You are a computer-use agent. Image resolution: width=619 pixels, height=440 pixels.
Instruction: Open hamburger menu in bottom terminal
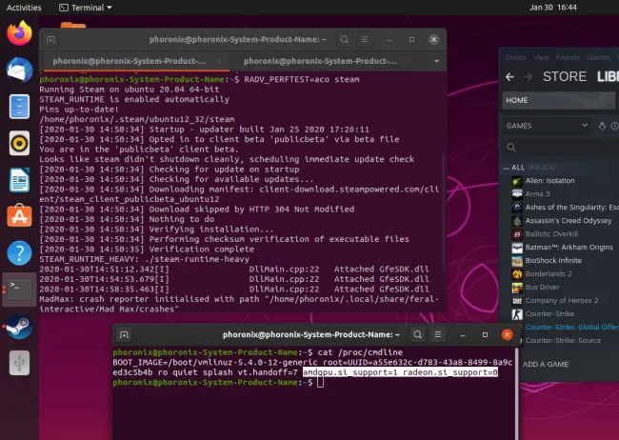tap(438, 335)
